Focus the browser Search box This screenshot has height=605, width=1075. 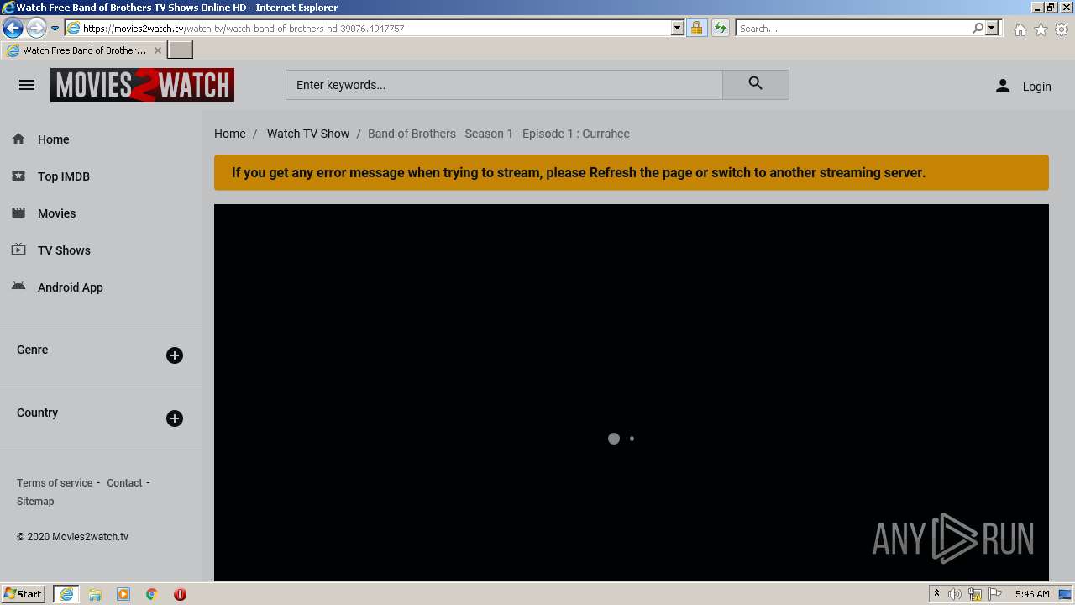pos(854,28)
